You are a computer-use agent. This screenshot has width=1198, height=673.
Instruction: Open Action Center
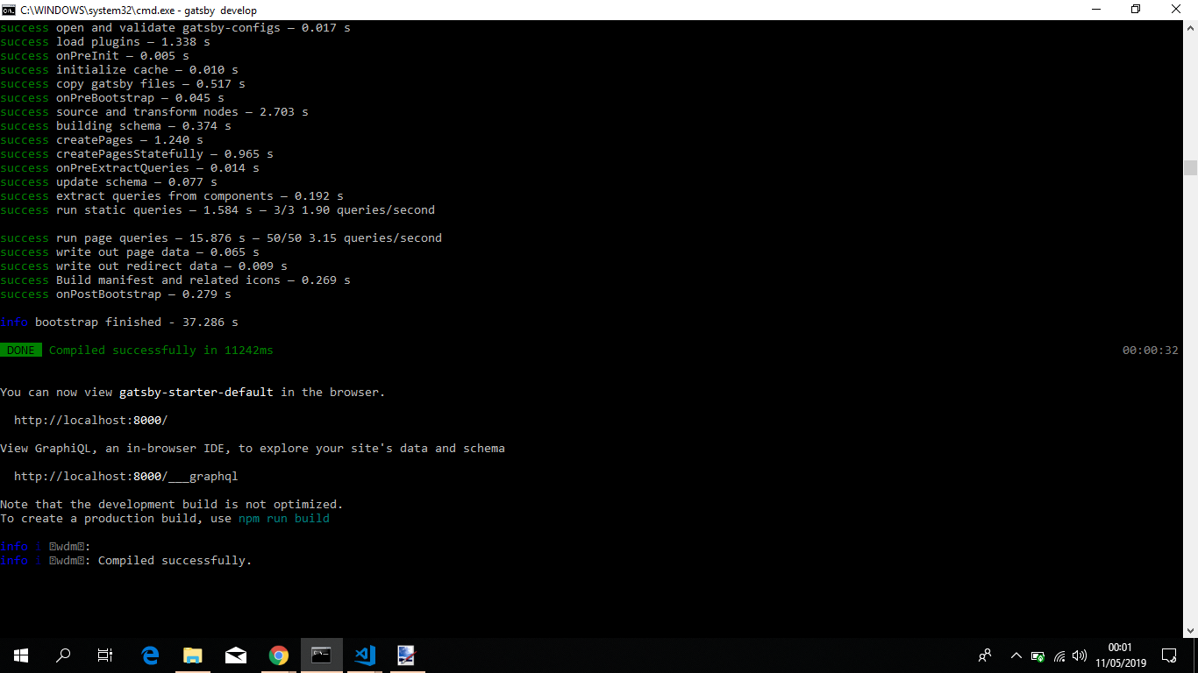coord(1169,655)
